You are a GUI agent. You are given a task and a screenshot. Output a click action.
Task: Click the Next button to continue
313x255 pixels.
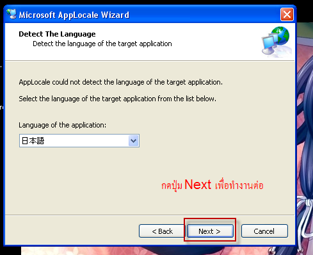click(x=210, y=231)
